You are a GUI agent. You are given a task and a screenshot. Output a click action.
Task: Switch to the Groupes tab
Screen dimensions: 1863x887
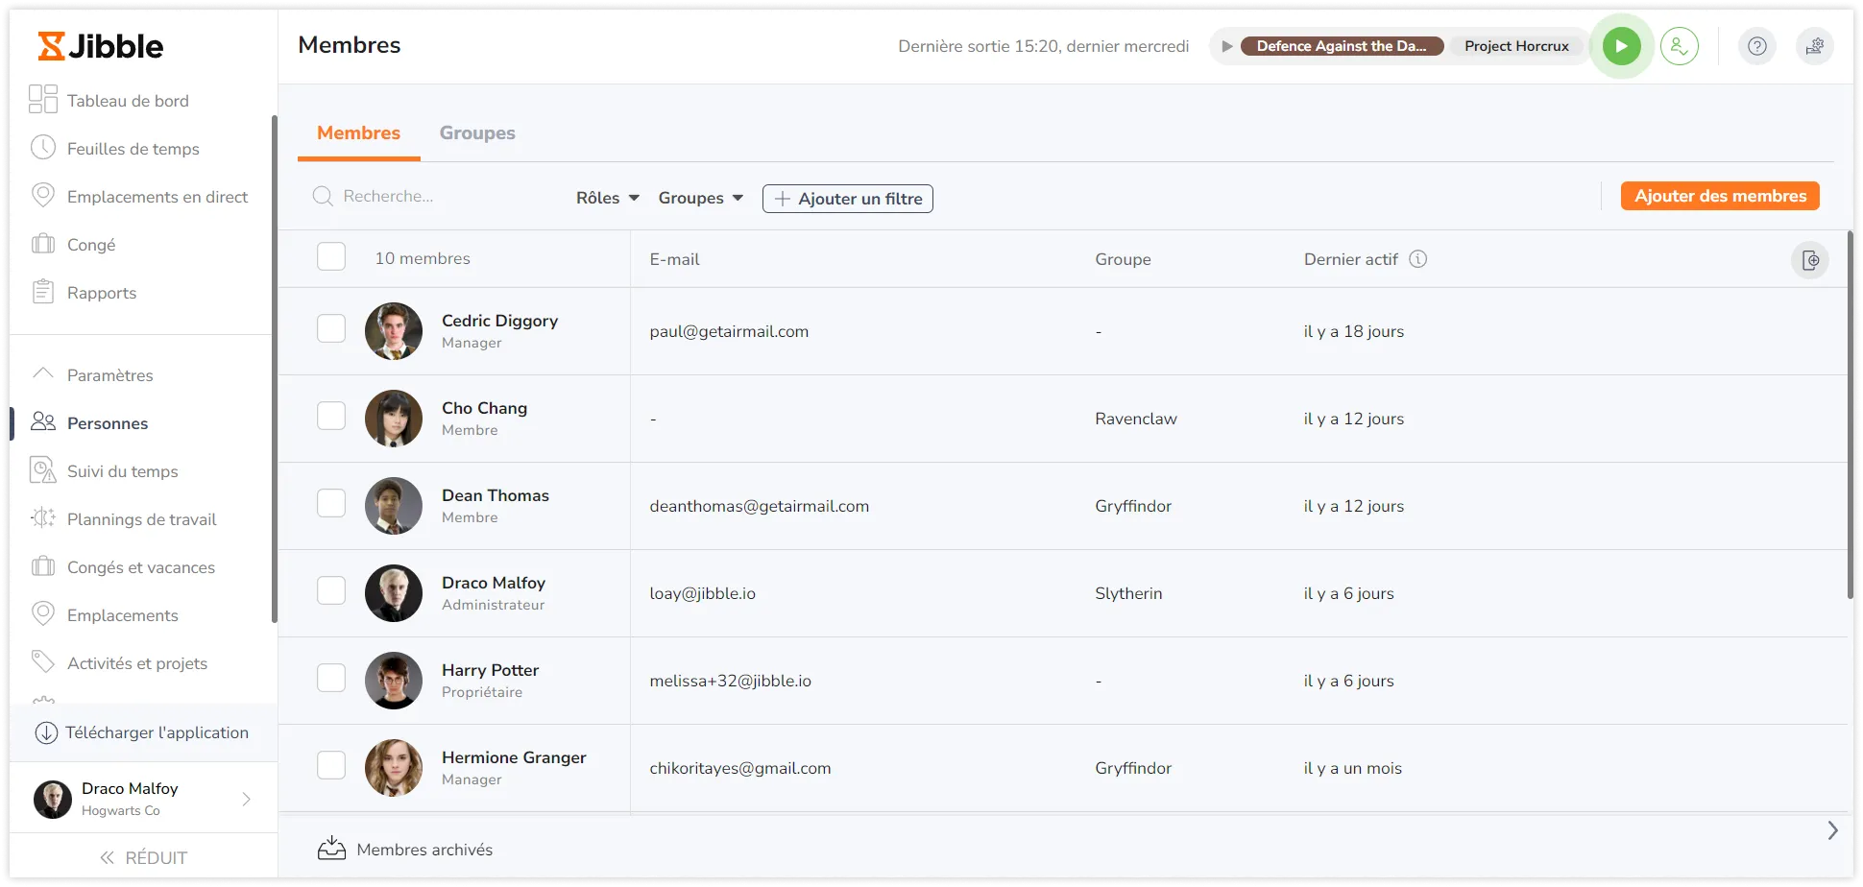[477, 133]
